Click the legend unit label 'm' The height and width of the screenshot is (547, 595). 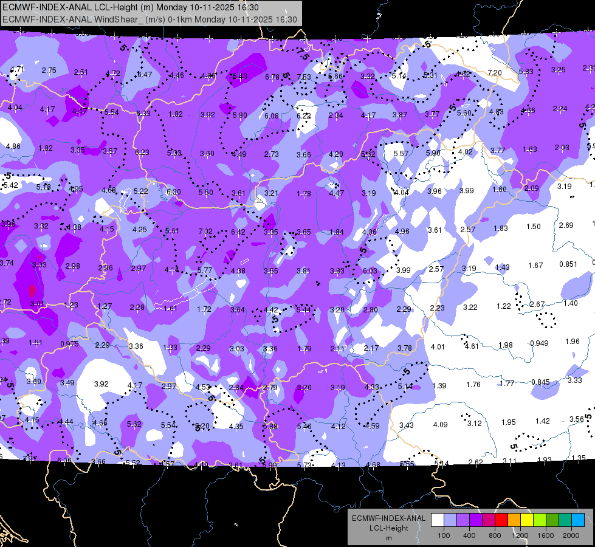(x=388, y=538)
